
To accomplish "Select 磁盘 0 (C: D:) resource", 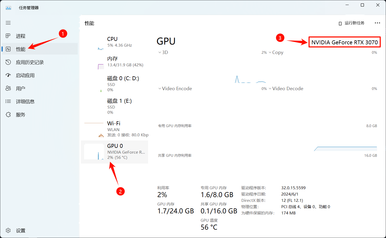I will click(114, 84).
